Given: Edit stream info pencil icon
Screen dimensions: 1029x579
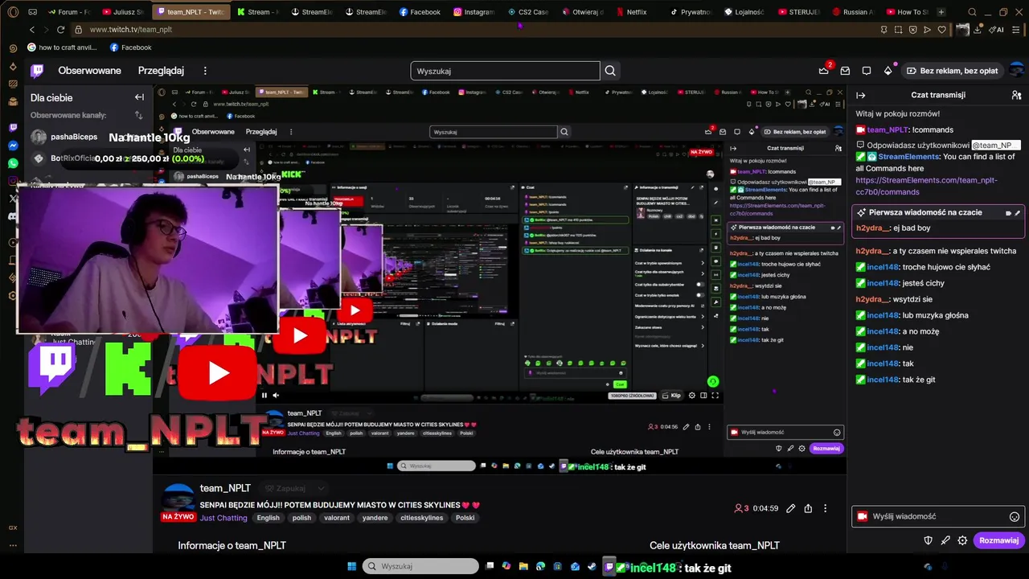Looking at the screenshot, I should [790, 508].
